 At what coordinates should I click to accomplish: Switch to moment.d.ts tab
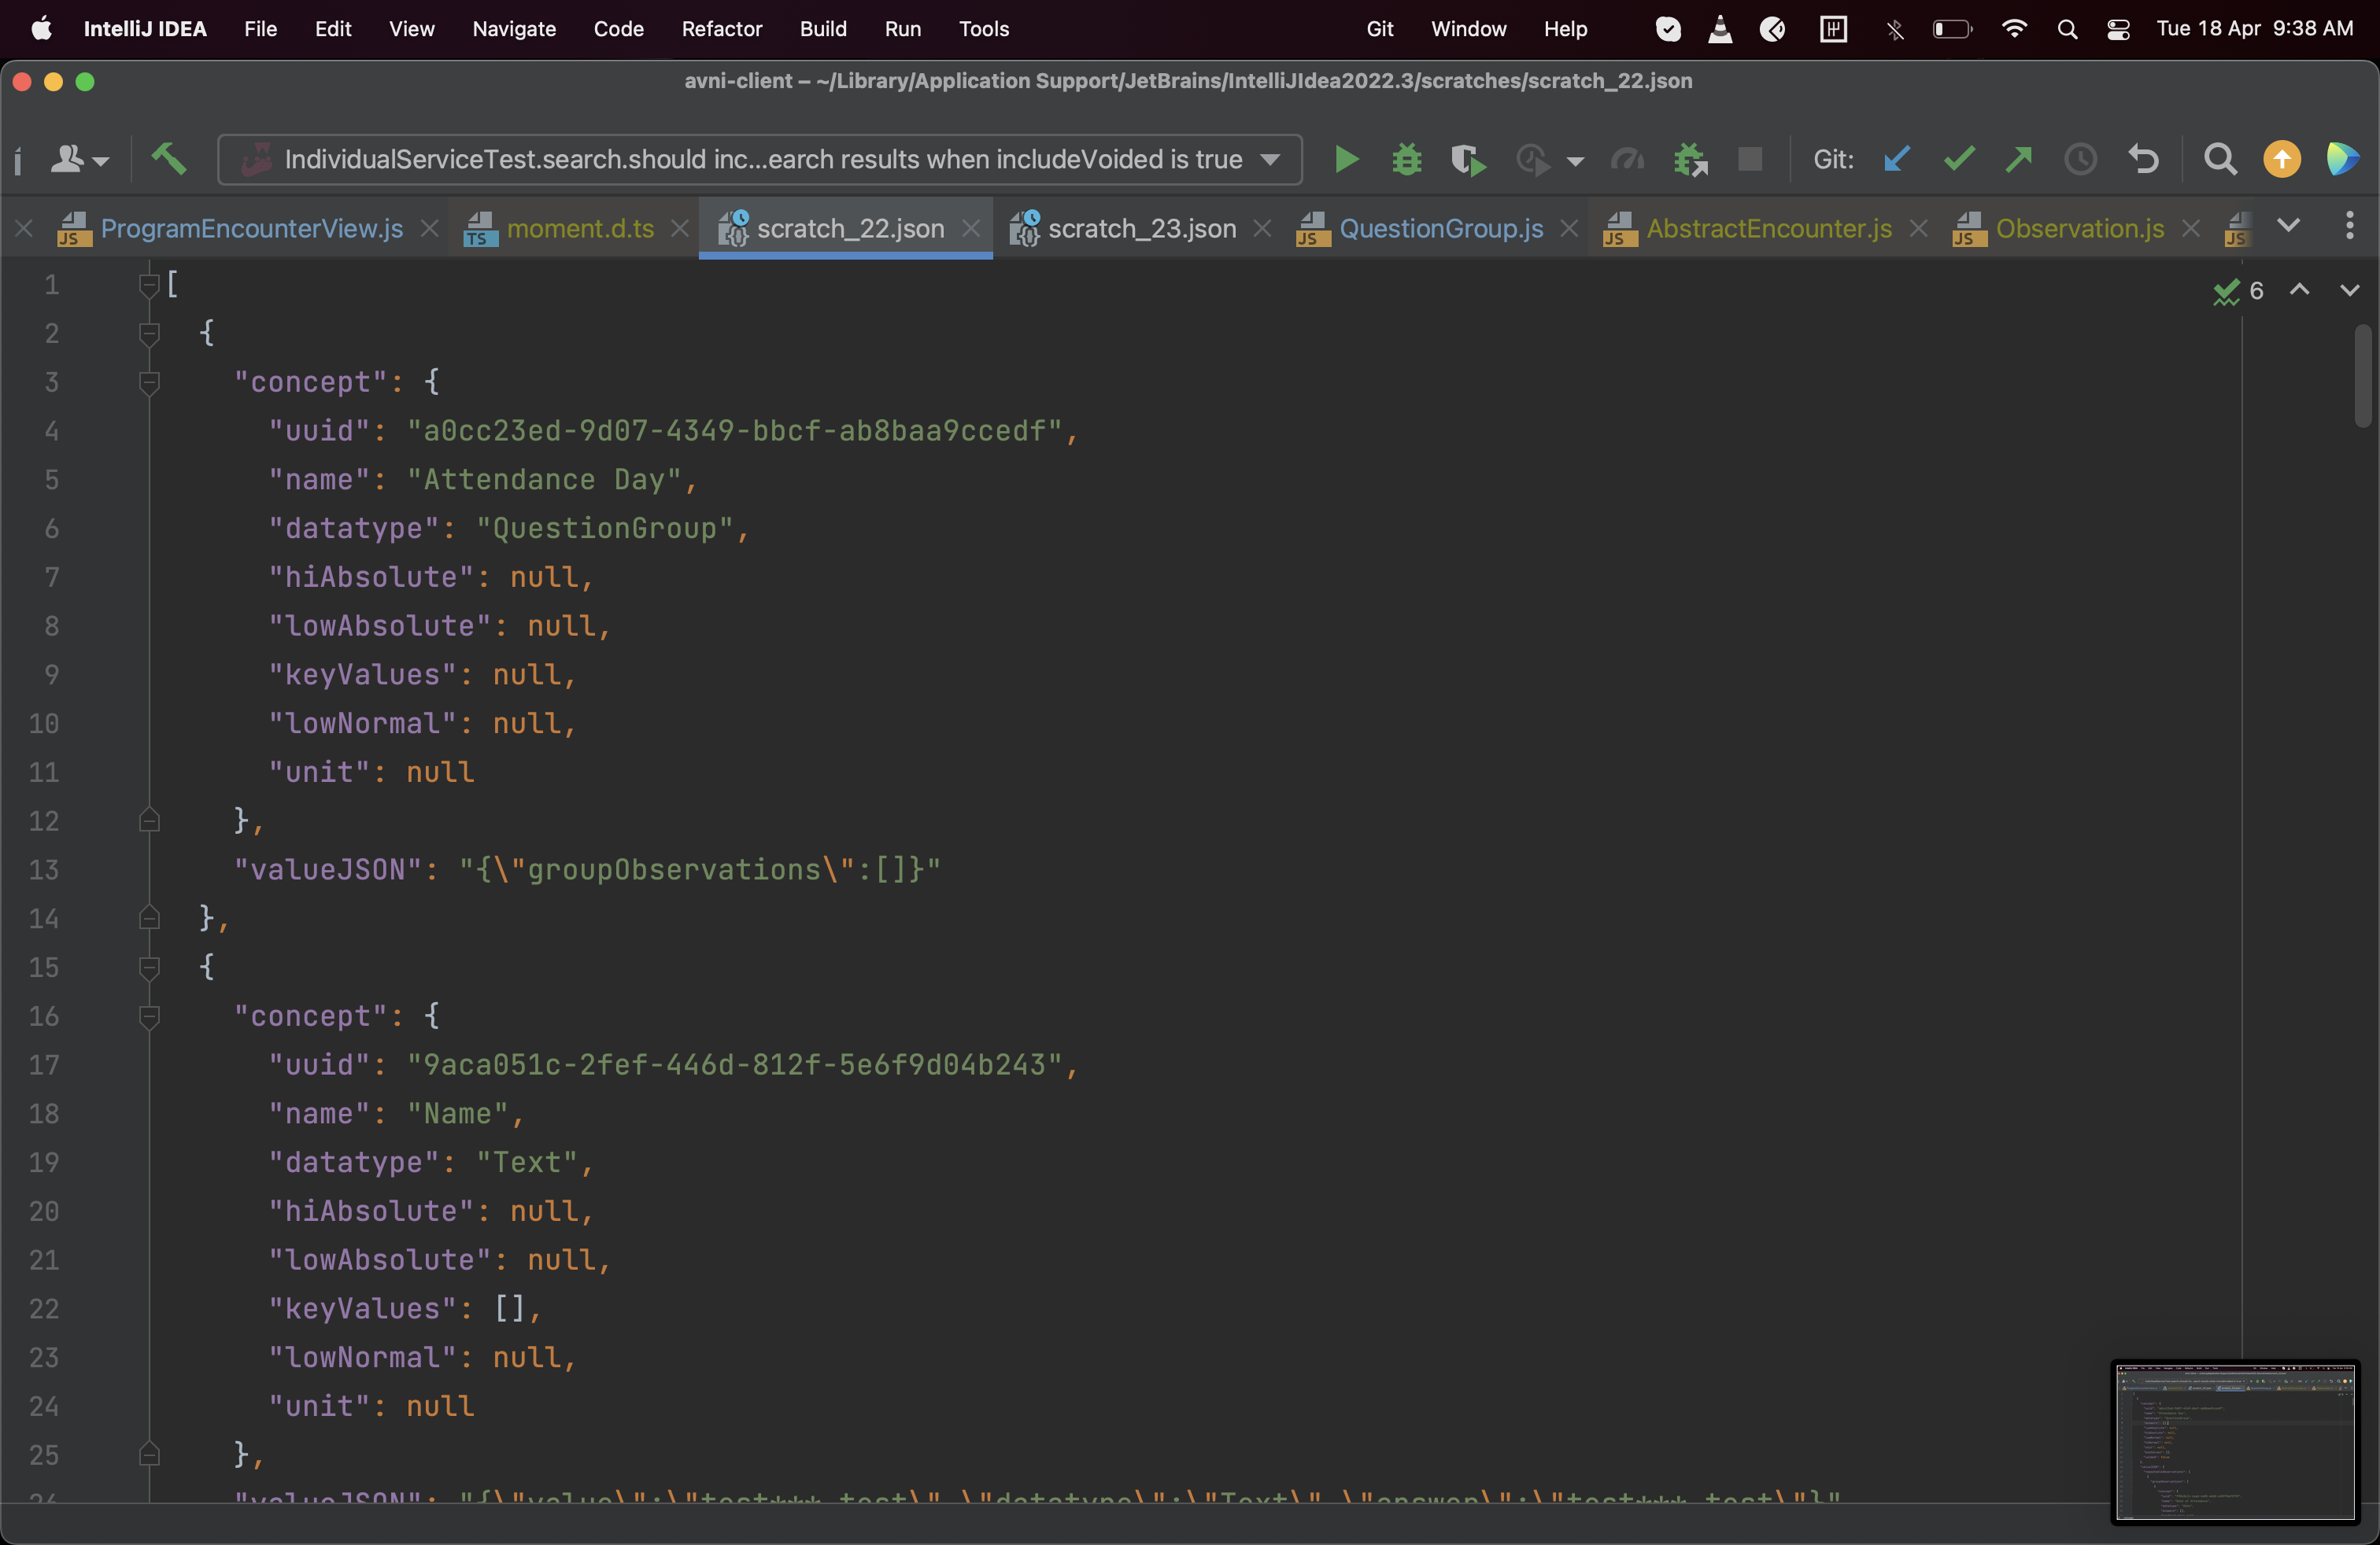(x=580, y=229)
